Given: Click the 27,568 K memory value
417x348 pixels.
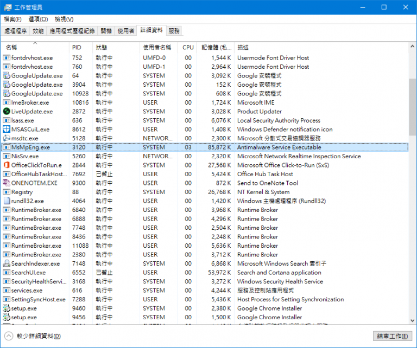Looking at the screenshot, I should click(x=219, y=165).
